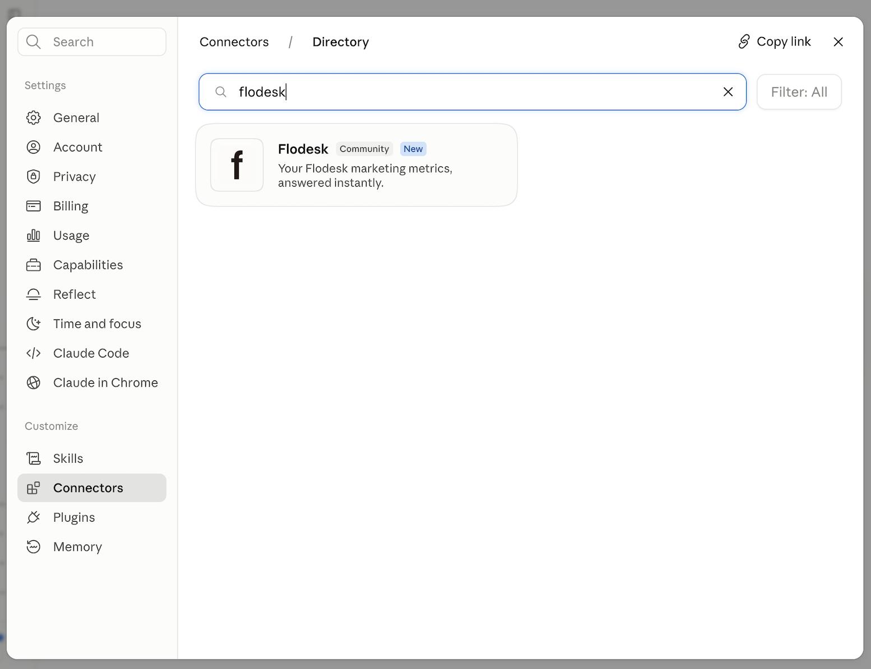Click the Flodesk logo thumbnail
The image size is (871, 669).
point(237,165)
